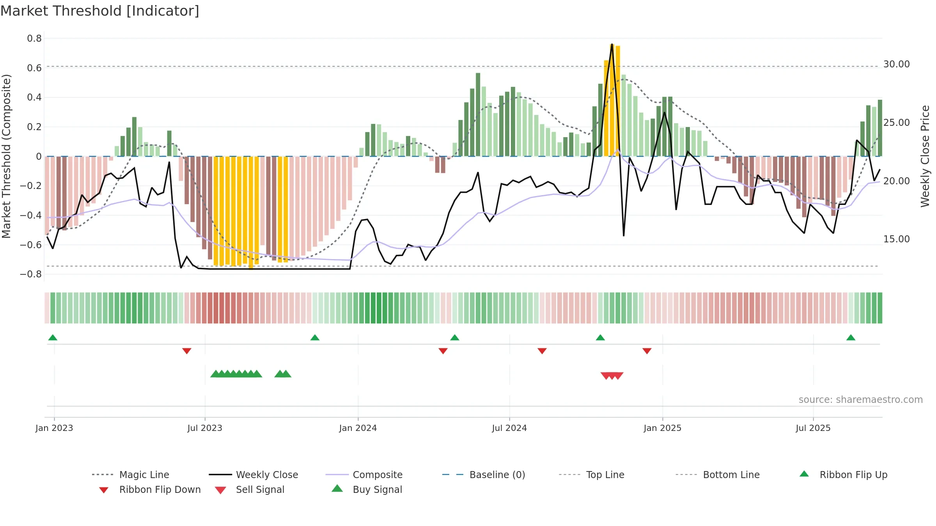Click the Jan 2024 x-axis label
This screenshot has width=936, height=526.
pos(358,428)
